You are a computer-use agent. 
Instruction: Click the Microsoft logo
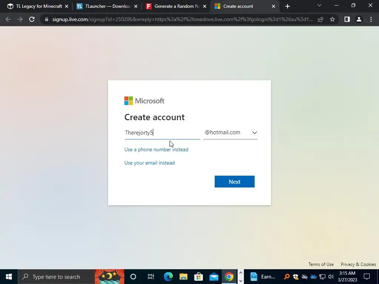144,101
